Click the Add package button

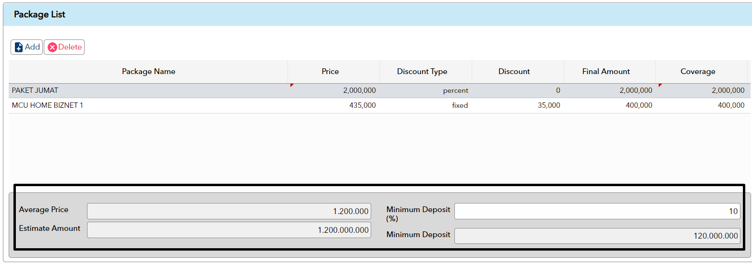click(27, 47)
